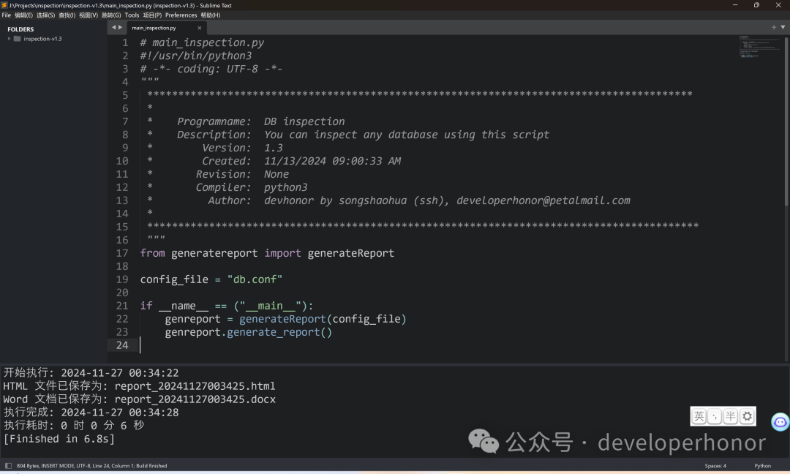Click the Sublime Text app icon in title bar
Viewport: 790px width, 474px height.
pyautogui.click(x=4, y=5)
